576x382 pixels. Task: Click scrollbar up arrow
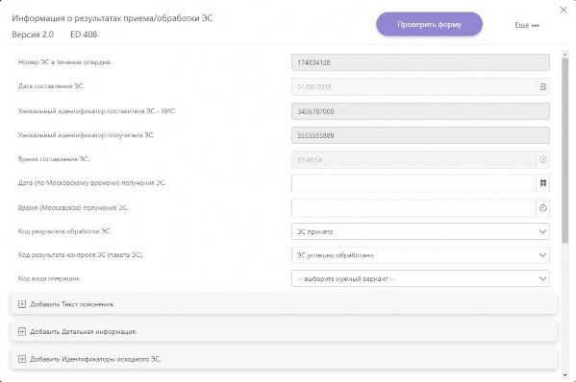[565, 55]
